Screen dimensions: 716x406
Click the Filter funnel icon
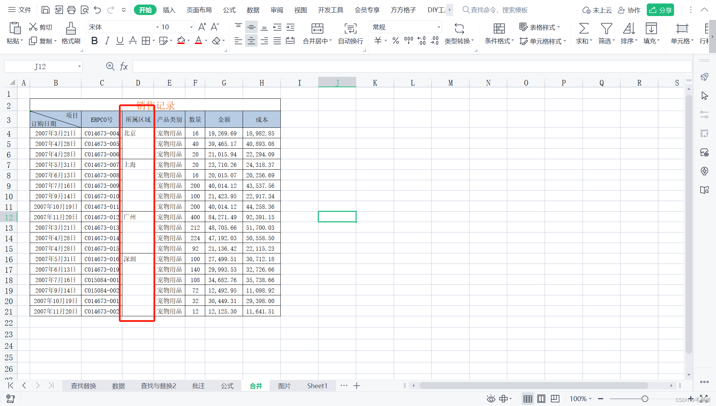(x=606, y=29)
